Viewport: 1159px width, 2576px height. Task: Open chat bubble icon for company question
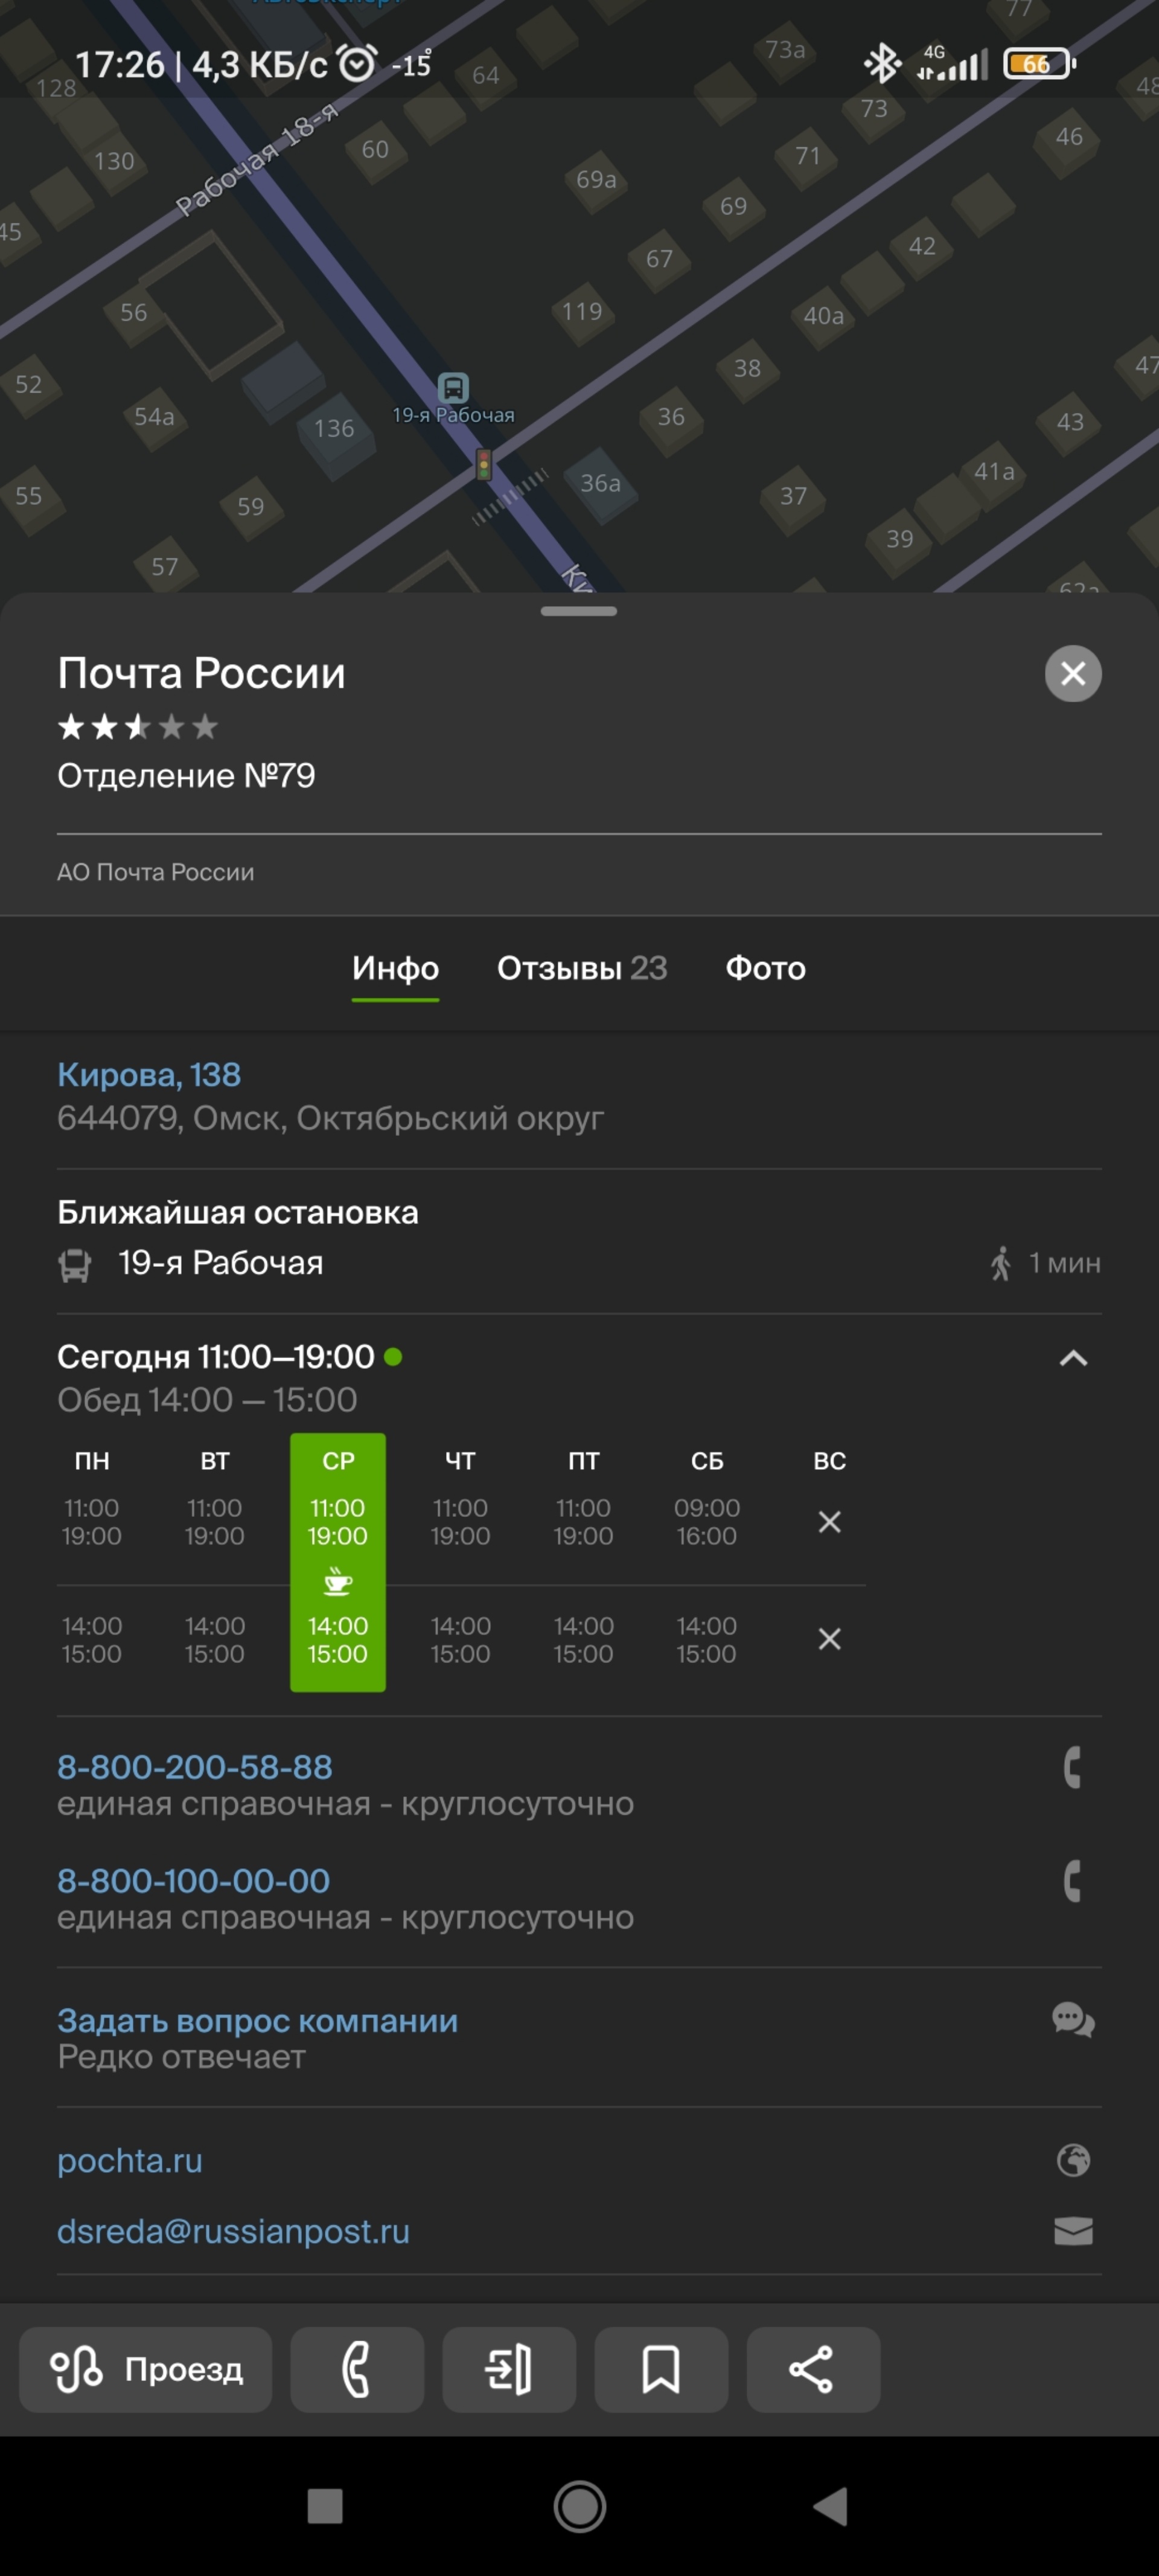point(1073,2020)
